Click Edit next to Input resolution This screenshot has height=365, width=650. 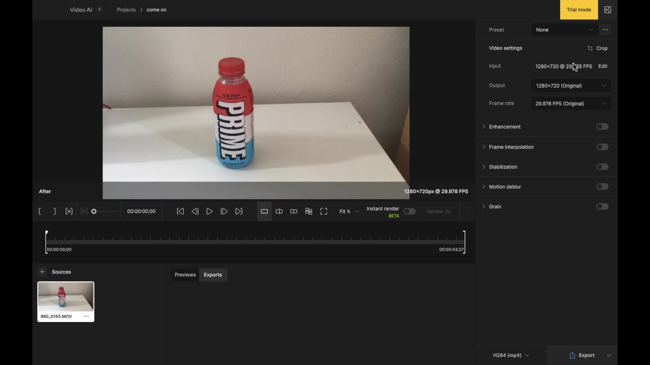click(603, 66)
